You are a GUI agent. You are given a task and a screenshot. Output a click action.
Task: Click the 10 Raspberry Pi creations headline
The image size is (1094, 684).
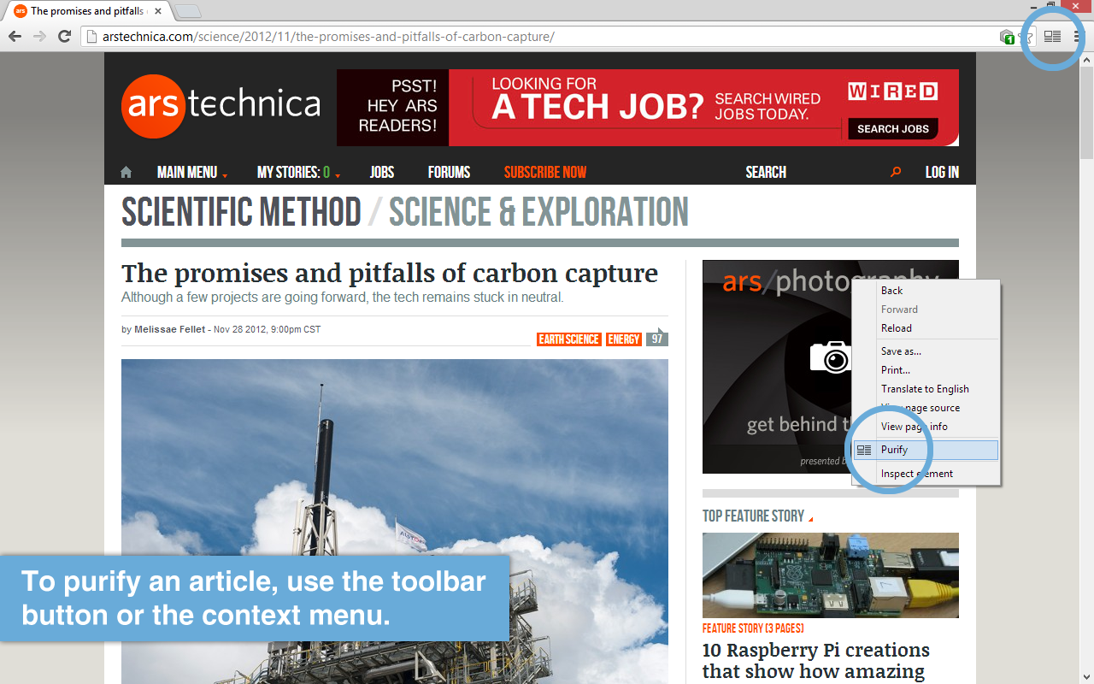816,661
